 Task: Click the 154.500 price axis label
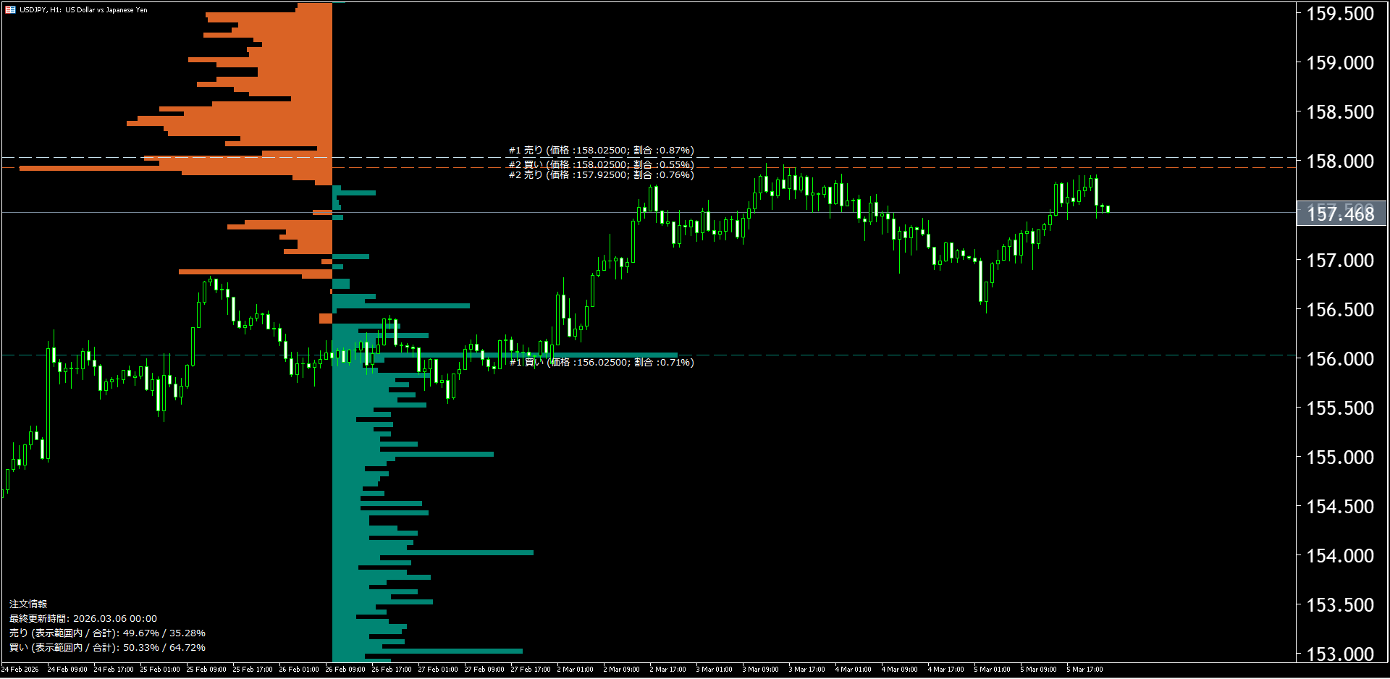1340,507
